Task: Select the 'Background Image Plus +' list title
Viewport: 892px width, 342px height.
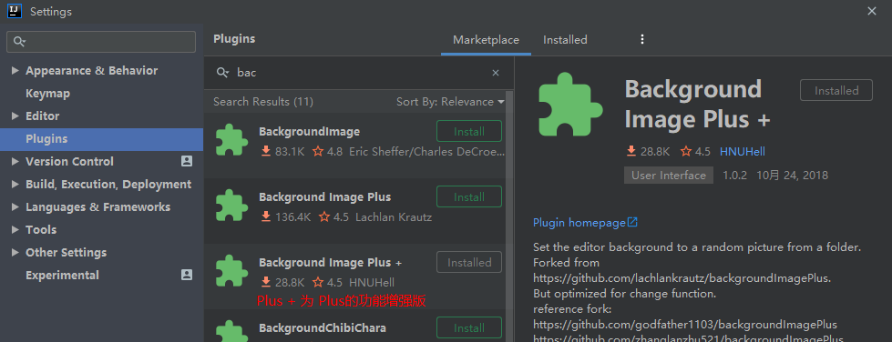Action: pyautogui.click(x=331, y=263)
